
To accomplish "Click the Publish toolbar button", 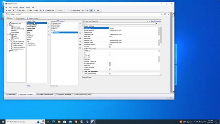I will tap(59, 10).
